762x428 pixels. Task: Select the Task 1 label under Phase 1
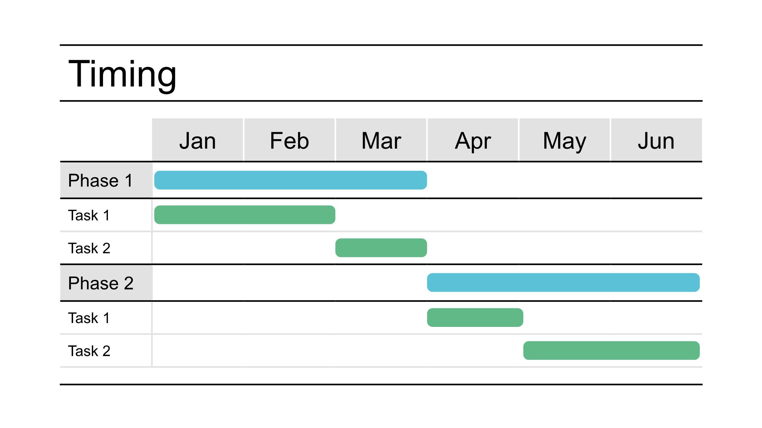[x=89, y=215]
